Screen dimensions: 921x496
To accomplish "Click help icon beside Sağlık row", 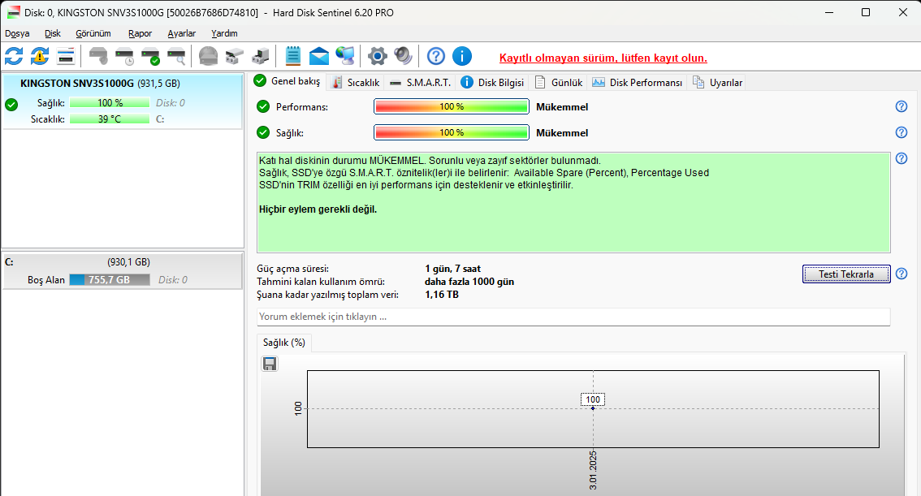I will click(901, 132).
